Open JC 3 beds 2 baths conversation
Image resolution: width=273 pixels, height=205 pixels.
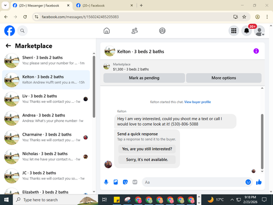[x=46, y=176]
